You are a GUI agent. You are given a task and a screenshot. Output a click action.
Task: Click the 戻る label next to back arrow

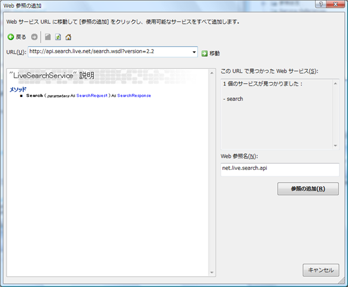click(21, 37)
